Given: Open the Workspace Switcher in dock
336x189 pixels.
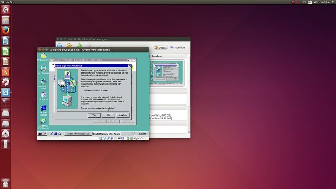Looking at the screenshot, I should tap(6, 102).
